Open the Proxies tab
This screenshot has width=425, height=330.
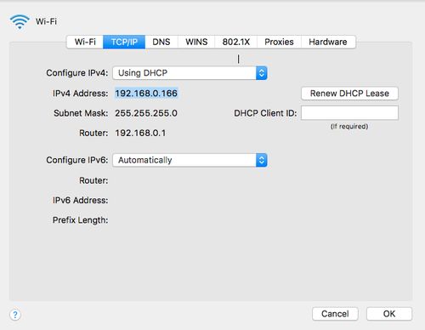point(279,42)
